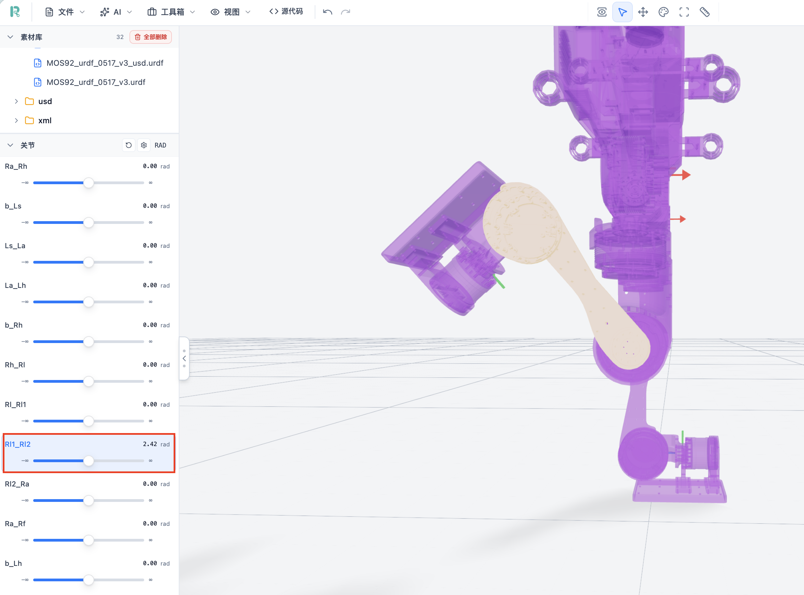
Task: Click the upper red axis arrow
Action: click(x=681, y=175)
